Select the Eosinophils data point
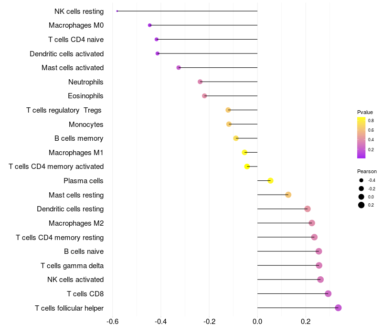This screenshot has width=382, height=334. 204,96
